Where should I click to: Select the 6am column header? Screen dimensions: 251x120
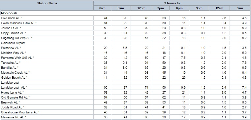point(102,8)
